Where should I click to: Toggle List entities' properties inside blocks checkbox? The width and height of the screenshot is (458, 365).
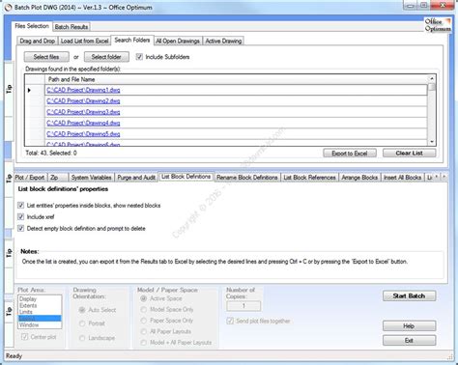pyautogui.click(x=21, y=206)
